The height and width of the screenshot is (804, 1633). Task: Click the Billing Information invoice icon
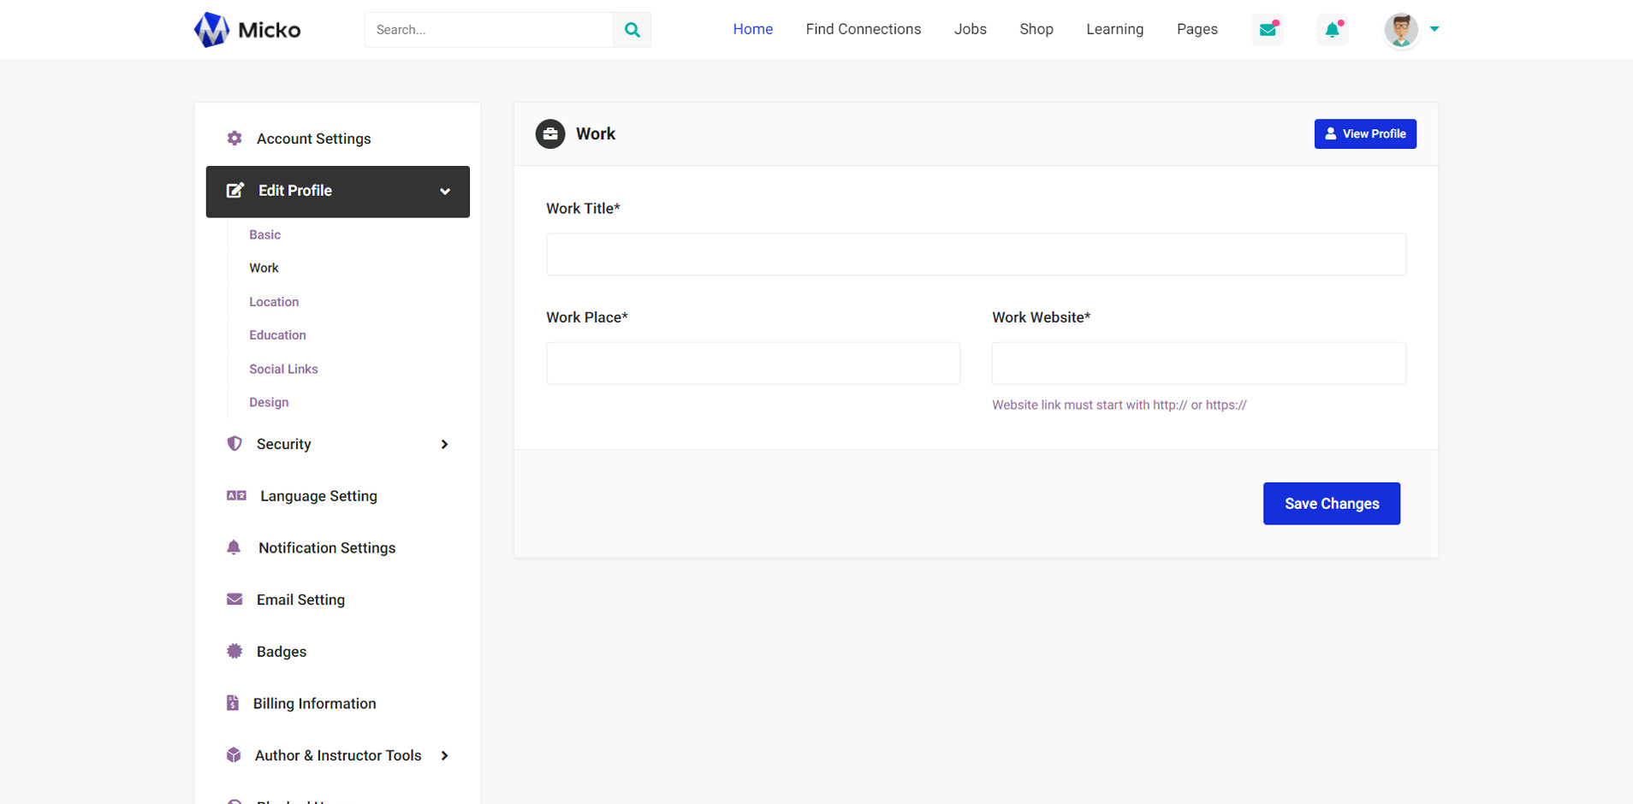pyautogui.click(x=233, y=703)
